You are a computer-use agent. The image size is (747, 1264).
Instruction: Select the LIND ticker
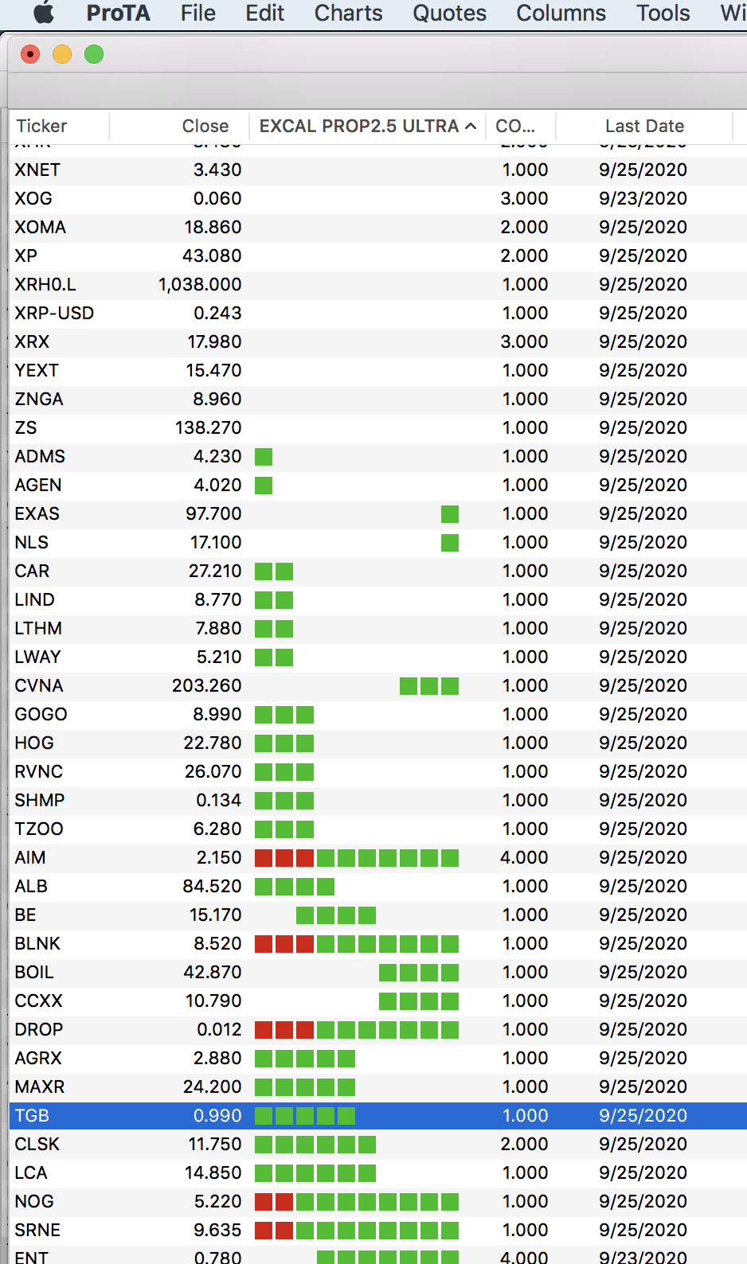pos(35,599)
